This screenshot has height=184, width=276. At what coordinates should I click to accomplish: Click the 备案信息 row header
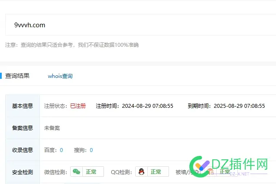click(23, 128)
